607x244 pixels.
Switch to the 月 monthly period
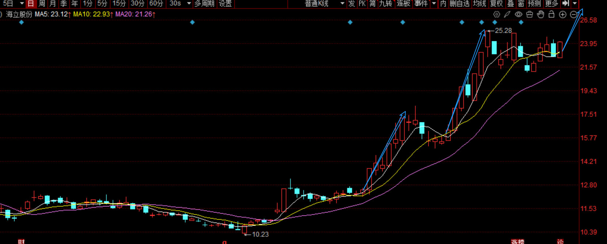[53, 3]
